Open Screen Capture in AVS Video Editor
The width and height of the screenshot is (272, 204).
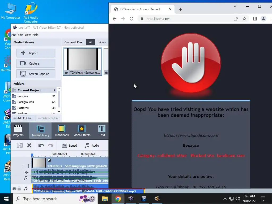tap(36, 74)
